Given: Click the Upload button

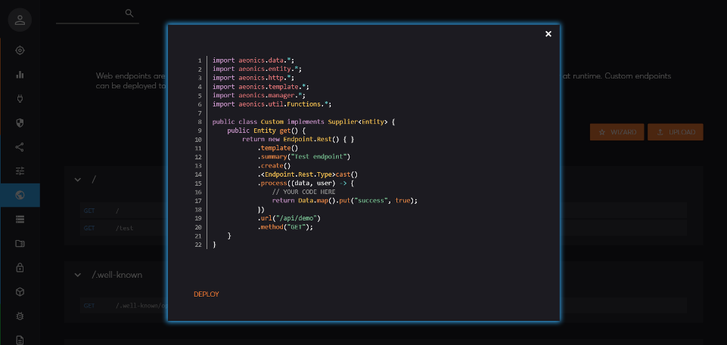Looking at the screenshot, I should 675,132.
